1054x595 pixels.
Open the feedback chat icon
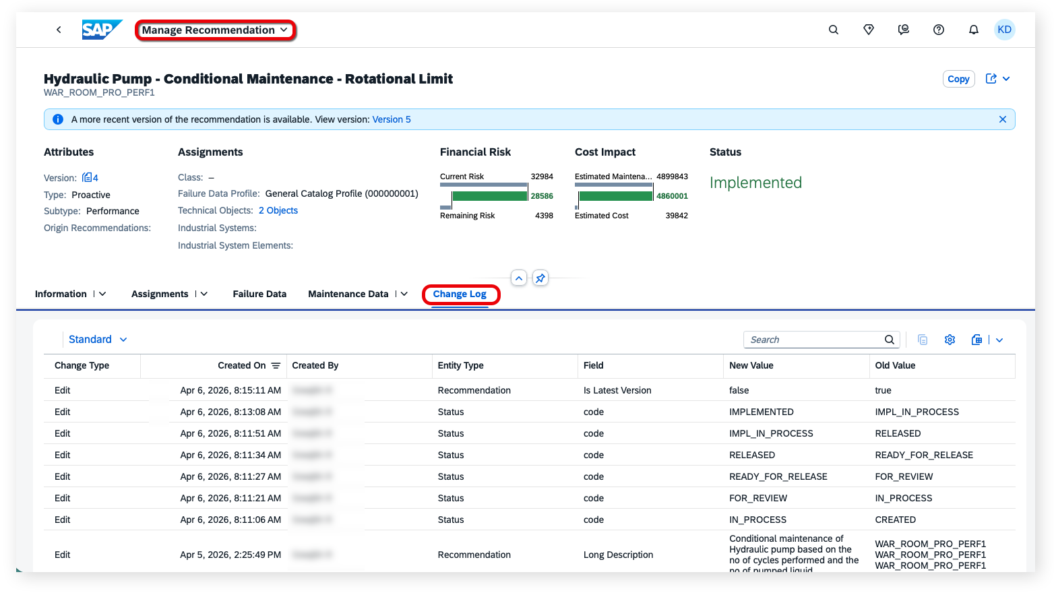904,30
